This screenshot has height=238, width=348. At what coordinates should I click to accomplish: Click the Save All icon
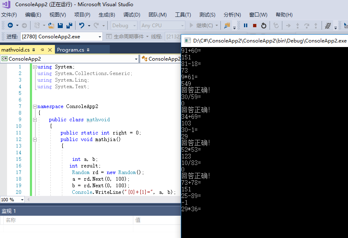(69, 26)
